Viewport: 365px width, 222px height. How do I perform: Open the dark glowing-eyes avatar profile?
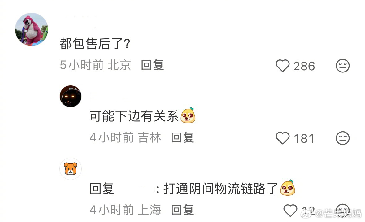point(71,96)
